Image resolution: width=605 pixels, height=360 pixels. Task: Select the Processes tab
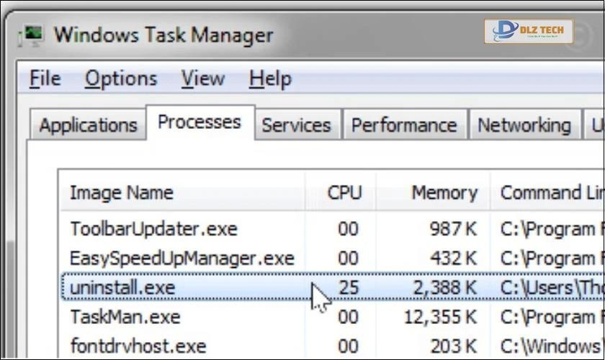[200, 122]
